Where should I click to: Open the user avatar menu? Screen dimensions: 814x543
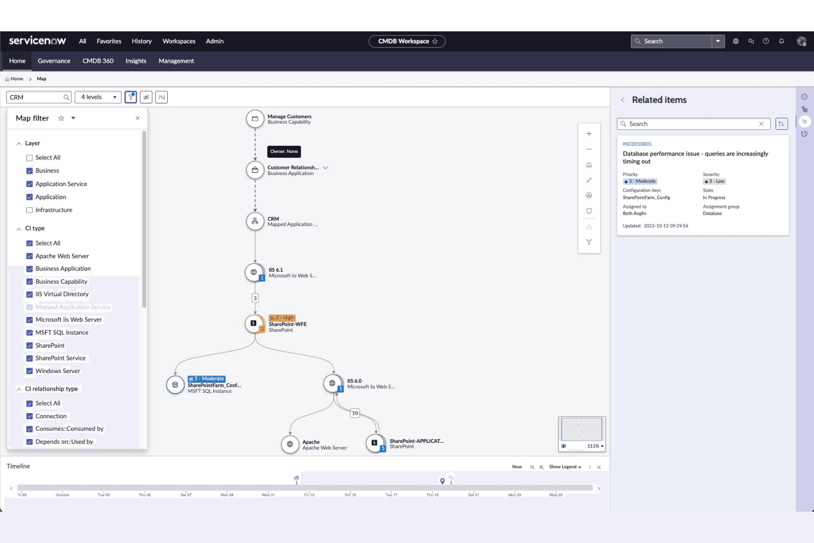pos(802,41)
